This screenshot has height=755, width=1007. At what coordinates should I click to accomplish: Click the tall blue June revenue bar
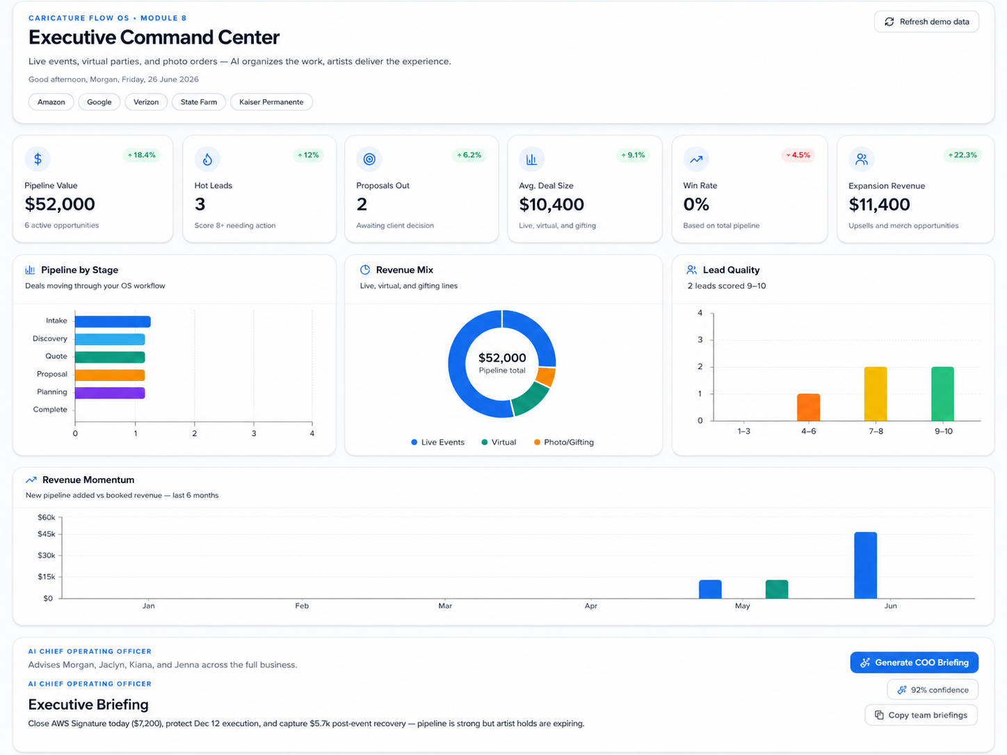pyautogui.click(x=865, y=565)
